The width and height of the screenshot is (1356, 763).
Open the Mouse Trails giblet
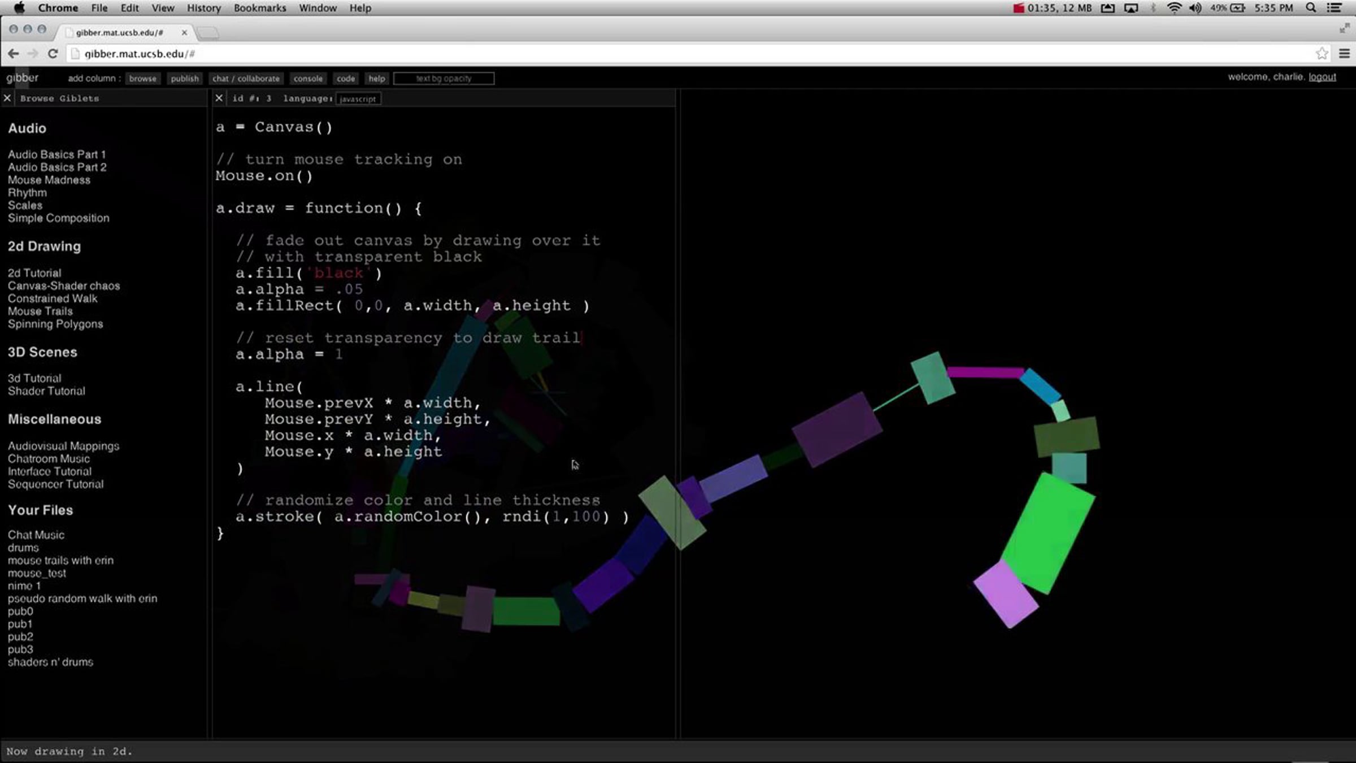[x=40, y=311]
